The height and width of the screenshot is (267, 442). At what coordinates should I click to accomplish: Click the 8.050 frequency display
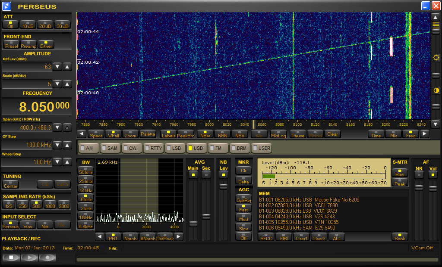click(37, 107)
